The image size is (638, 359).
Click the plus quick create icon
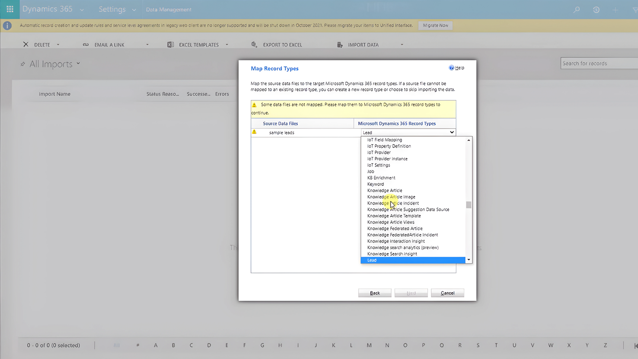[615, 10]
